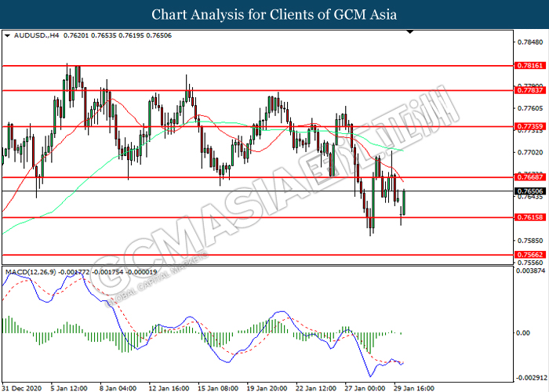The width and height of the screenshot is (549, 392).
Task: Click the MACD 0.00 zero level label
Action: click(523, 333)
